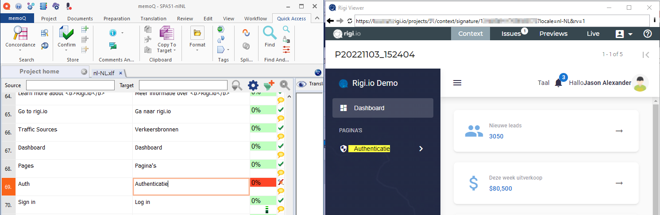
Task: Click the filter funnel icon next to Target field
Action: [x=237, y=85]
